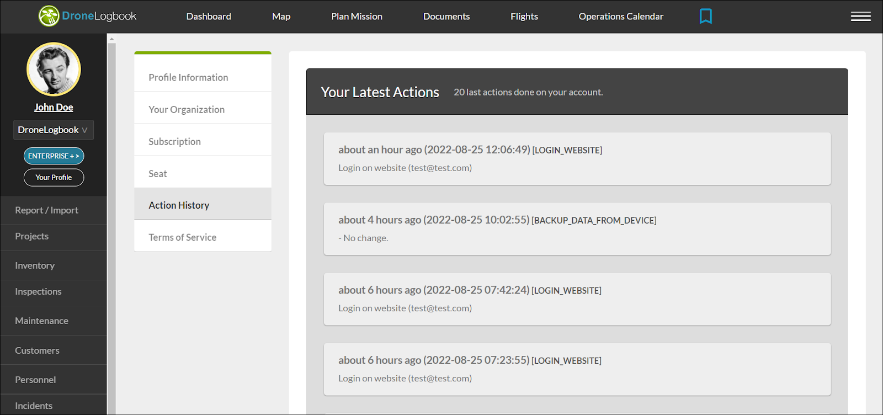The image size is (883, 415).
Task: Open Your Organization tab
Action: [203, 109]
